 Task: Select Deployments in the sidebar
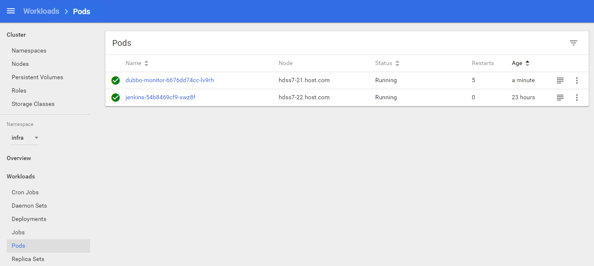point(29,219)
